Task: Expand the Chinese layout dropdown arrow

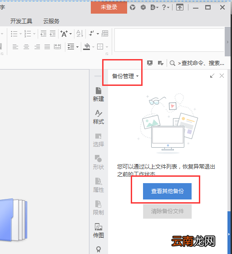Action: point(70,34)
